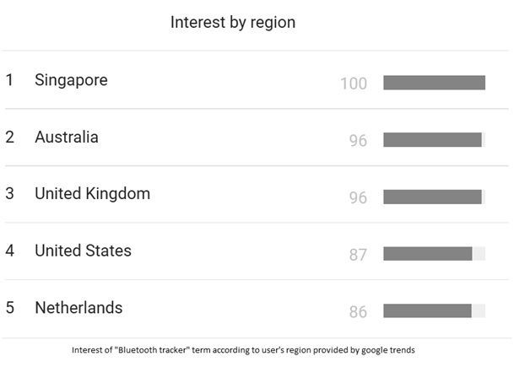The height and width of the screenshot is (367, 514).
Task: Click Australia's interest bar
Action: coord(432,140)
